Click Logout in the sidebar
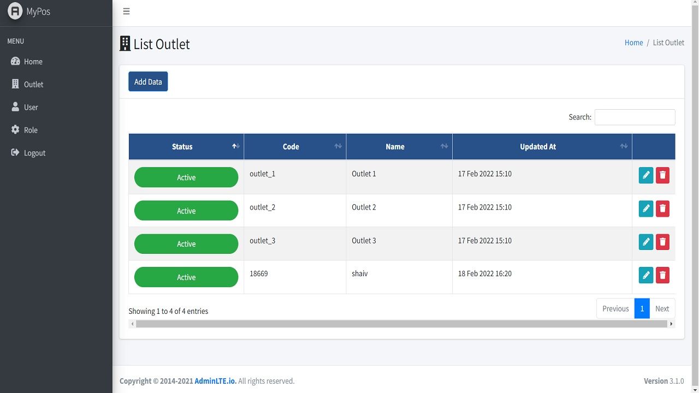Screen dimensions: 699x393 click(x=34, y=153)
